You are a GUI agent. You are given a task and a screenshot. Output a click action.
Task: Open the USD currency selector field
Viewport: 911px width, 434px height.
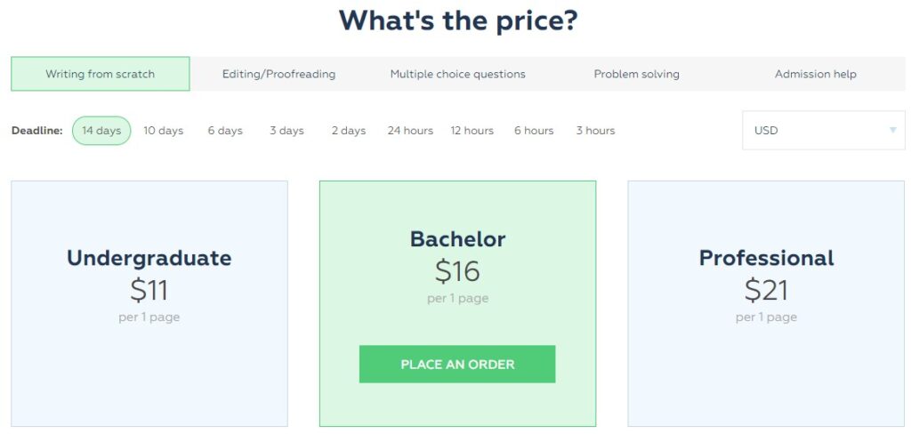click(824, 130)
